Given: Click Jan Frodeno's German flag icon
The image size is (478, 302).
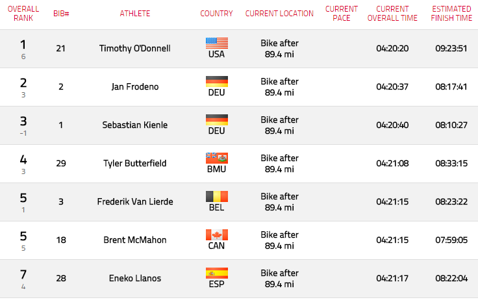Looking at the screenshot, I should (x=217, y=82).
